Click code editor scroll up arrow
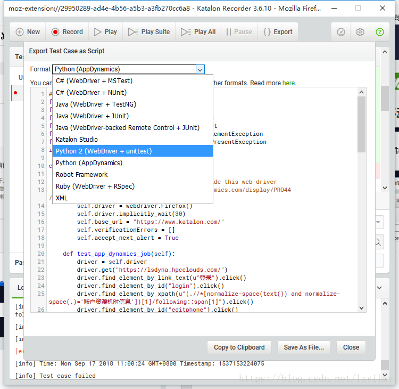The height and width of the screenshot is (389, 399). [361, 92]
